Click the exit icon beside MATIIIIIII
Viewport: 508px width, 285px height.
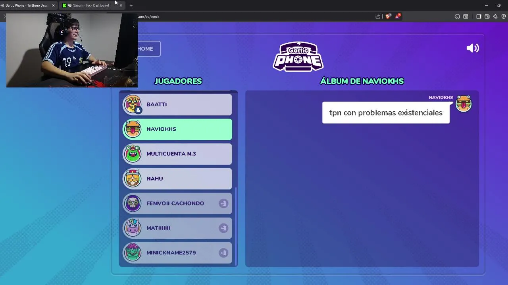223,228
